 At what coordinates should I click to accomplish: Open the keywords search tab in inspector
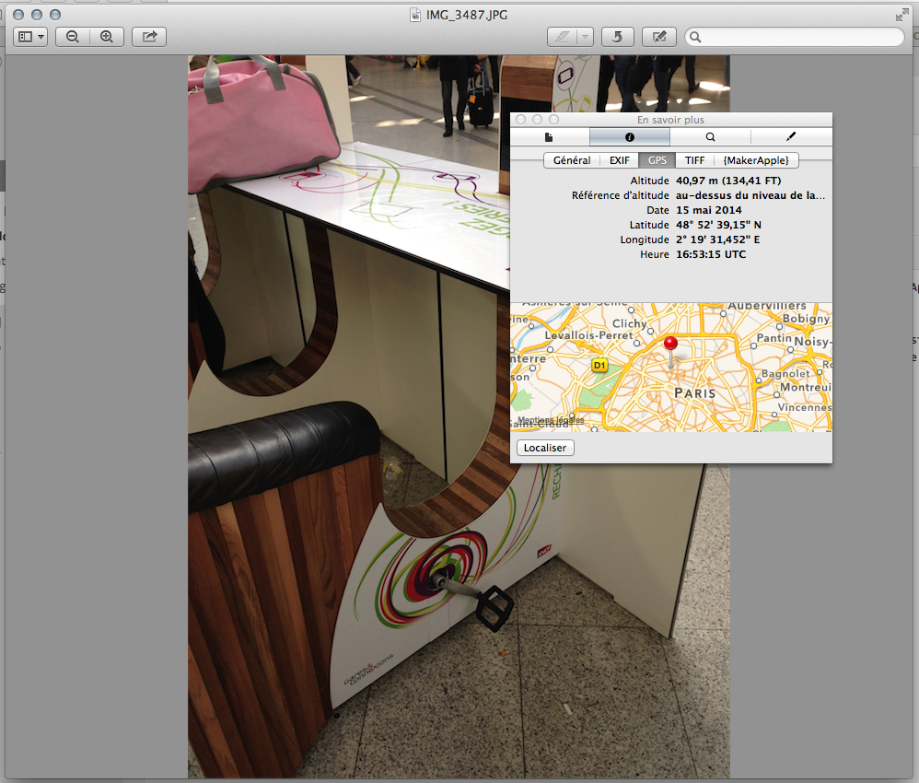(710, 136)
